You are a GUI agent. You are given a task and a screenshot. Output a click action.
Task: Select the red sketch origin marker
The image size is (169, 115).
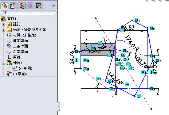pos(116,64)
